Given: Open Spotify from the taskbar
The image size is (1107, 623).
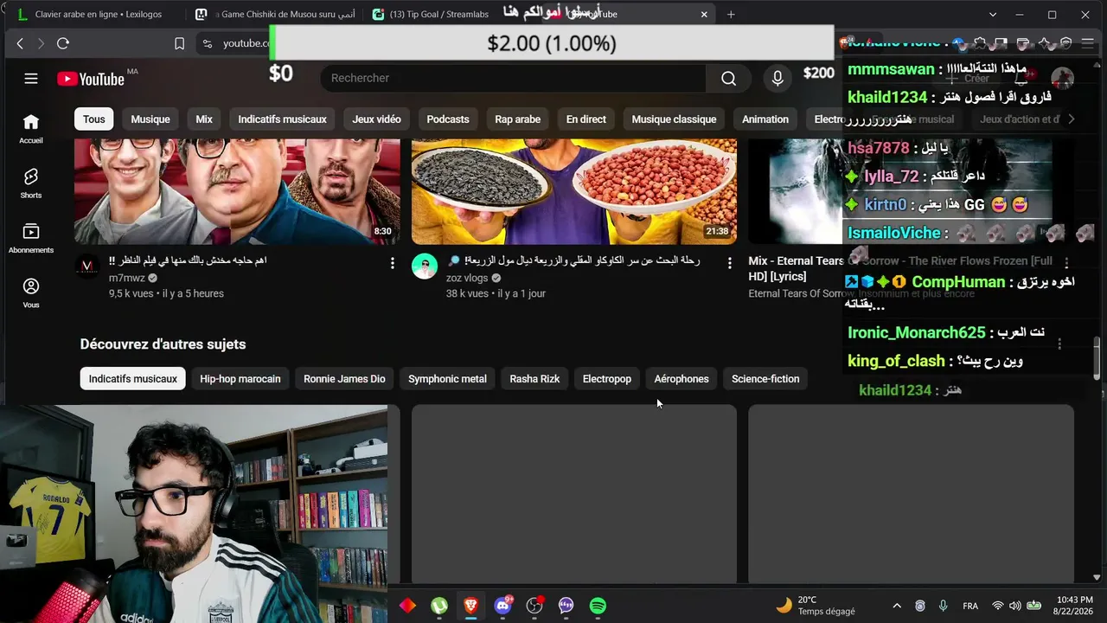Looking at the screenshot, I should point(598,606).
